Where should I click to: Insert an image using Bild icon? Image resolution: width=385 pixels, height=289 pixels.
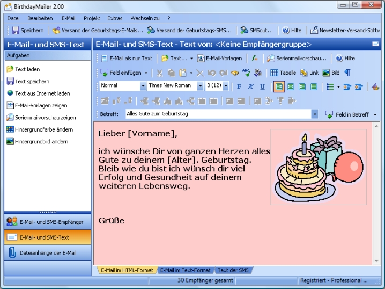(331, 73)
